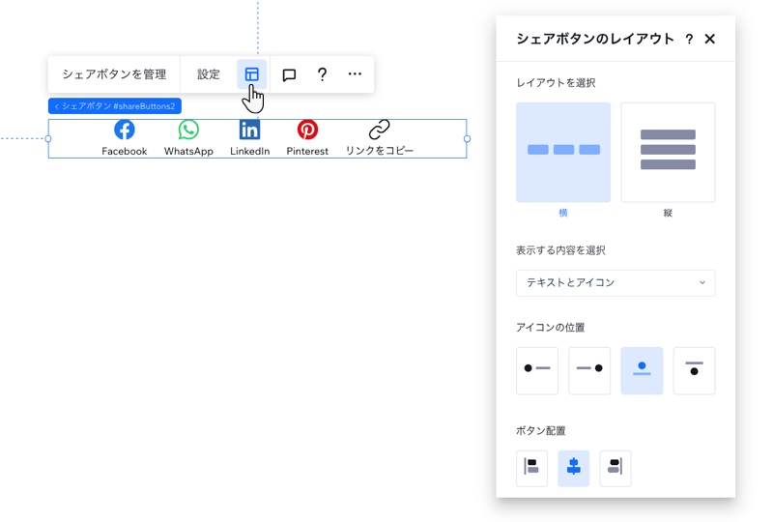Click the リンクをコピー text label

coord(379,151)
